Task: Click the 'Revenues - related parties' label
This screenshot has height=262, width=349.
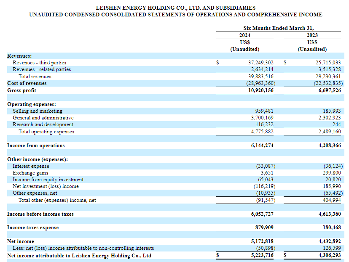Action: [42, 69]
